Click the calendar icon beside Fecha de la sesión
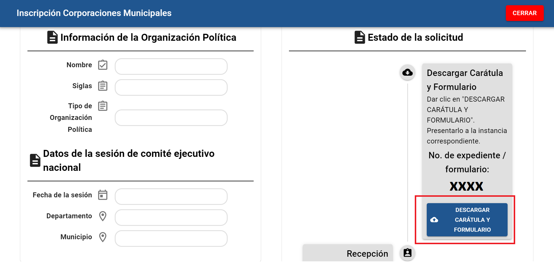Image resolution: width=554 pixels, height=273 pixels. (x=103, y=195)
